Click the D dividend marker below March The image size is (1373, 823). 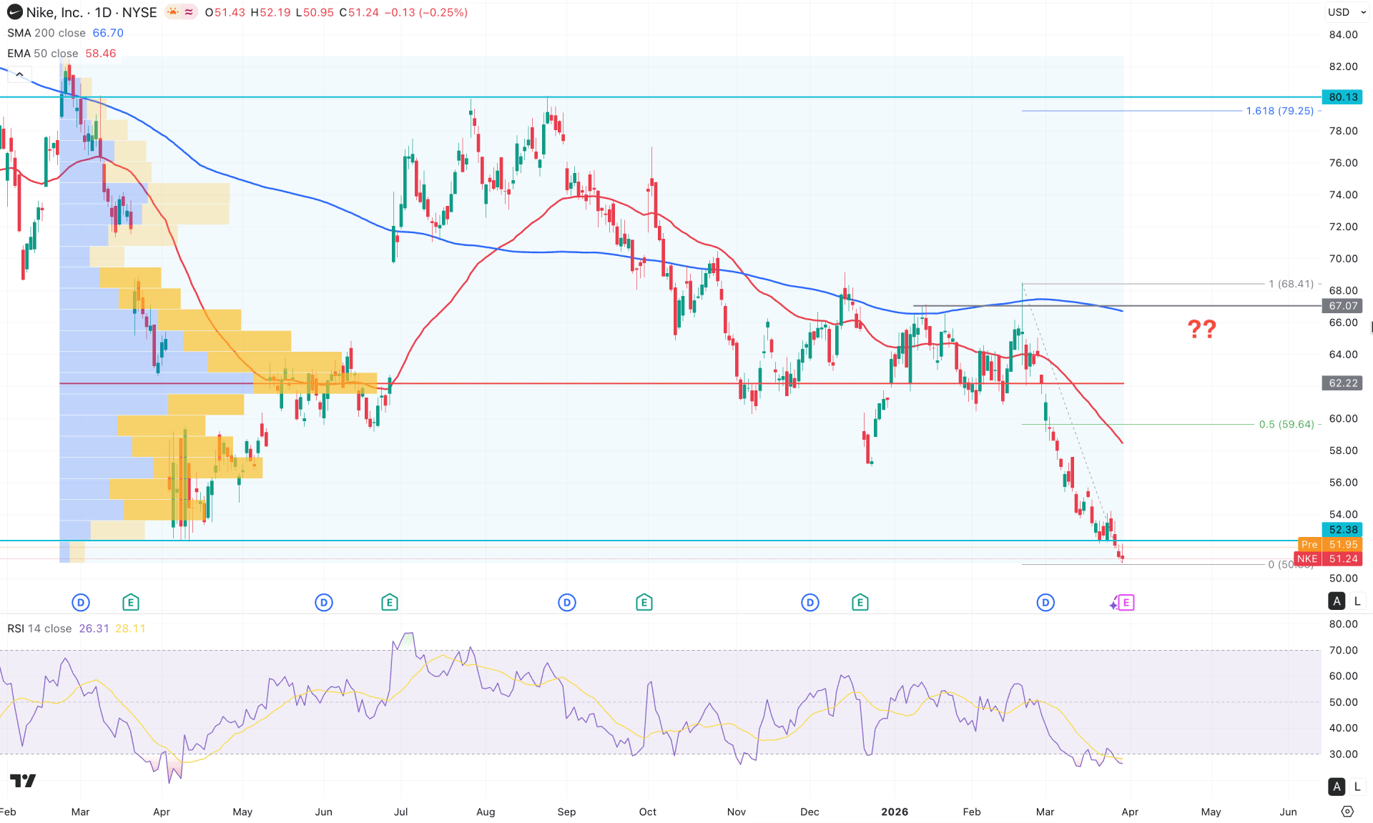pyautogui.click(x=80, y=602)
